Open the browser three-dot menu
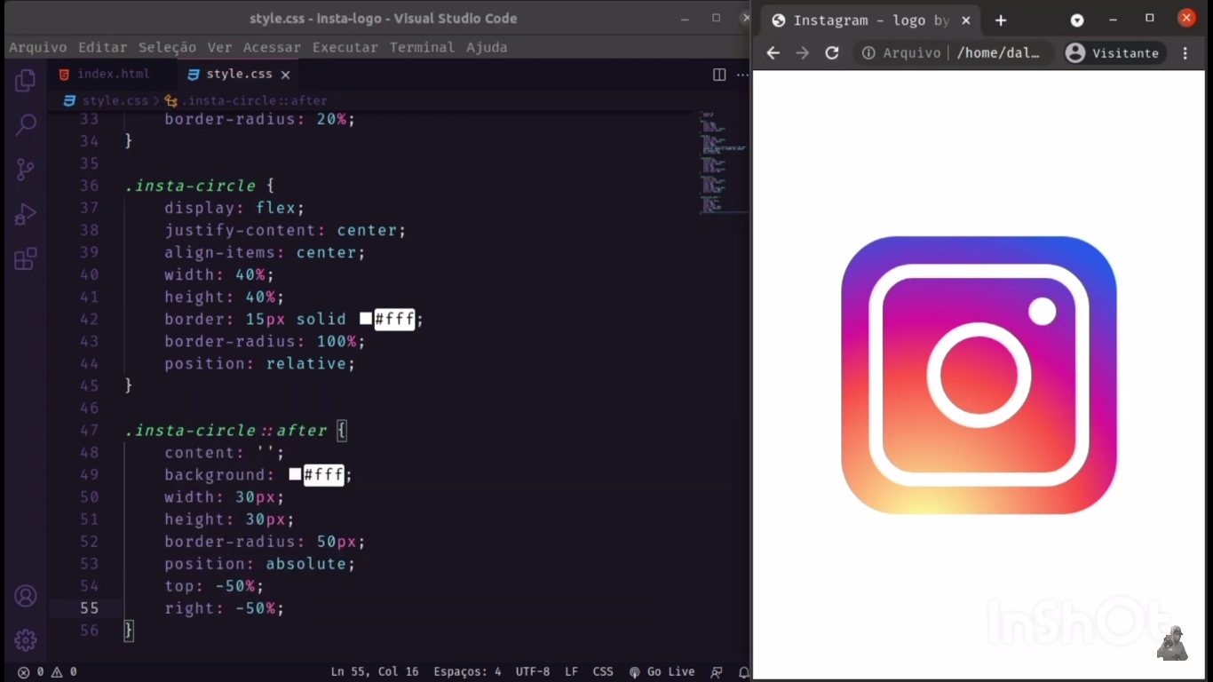The height and width of the screenshot is (682, 1213). tap(1186, 53)
